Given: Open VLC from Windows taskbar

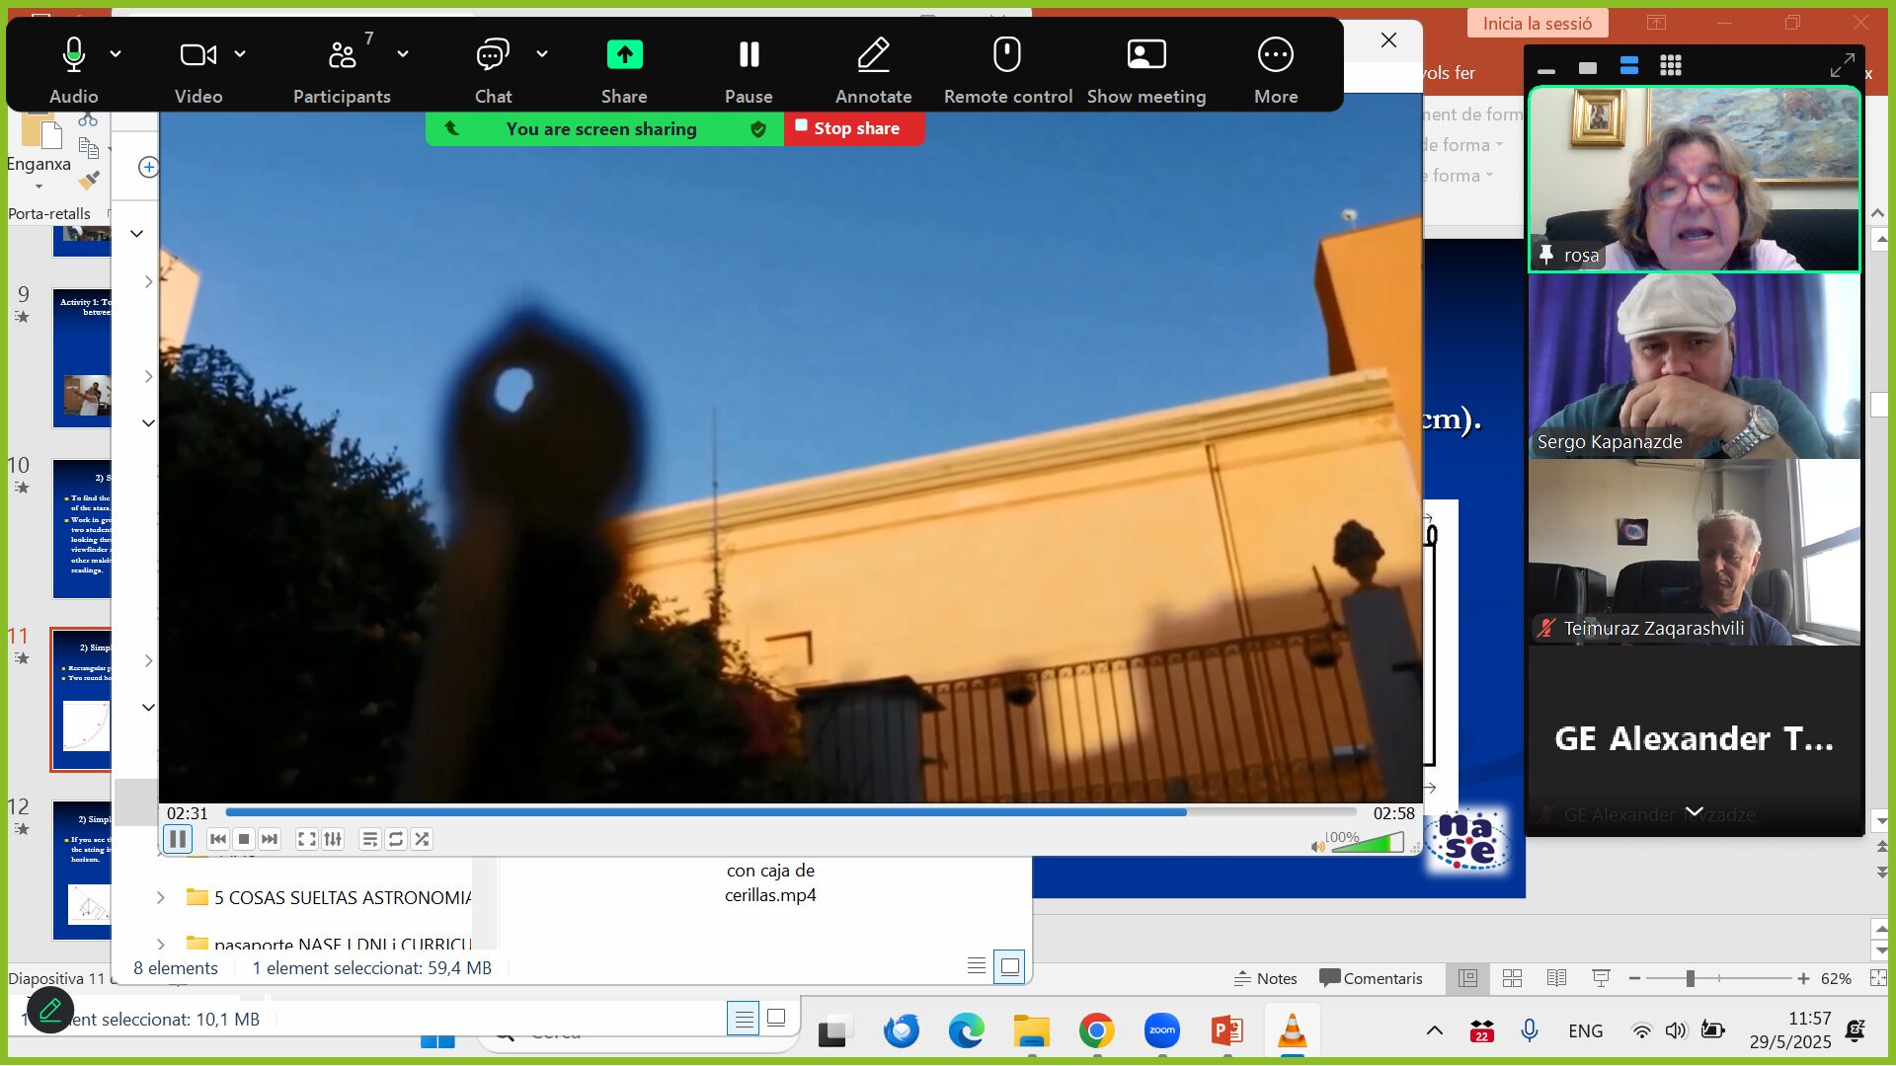Looking at the screenshot, I should [x=1292, y=1031].
